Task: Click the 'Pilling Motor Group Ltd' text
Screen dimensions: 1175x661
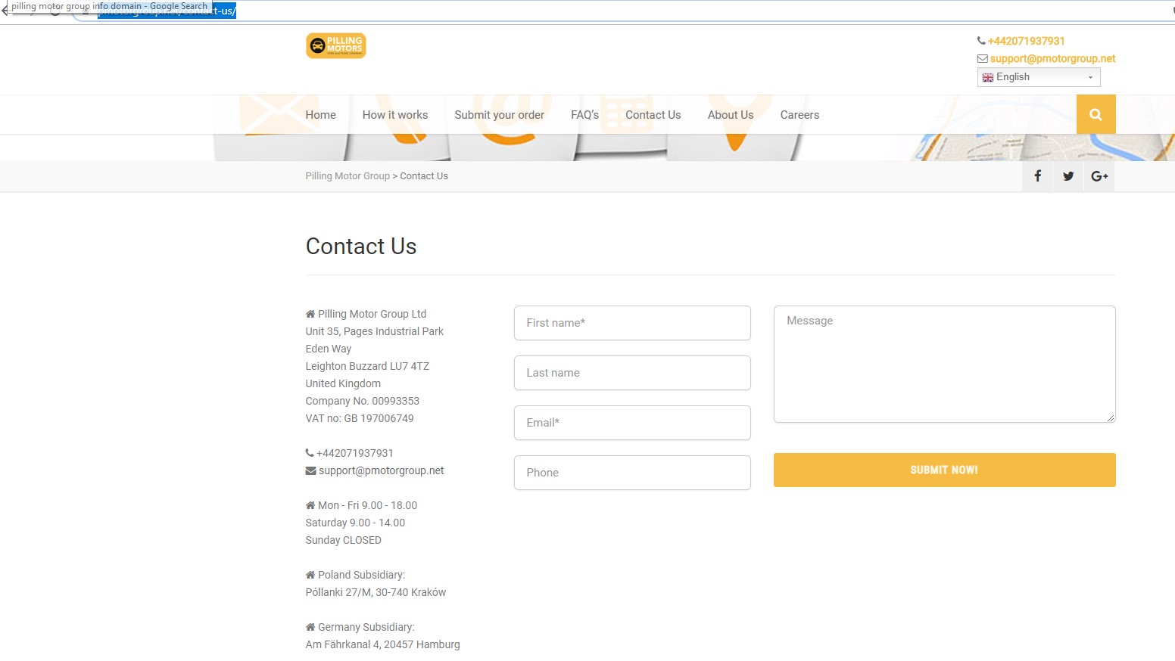Action: [372, 314]
